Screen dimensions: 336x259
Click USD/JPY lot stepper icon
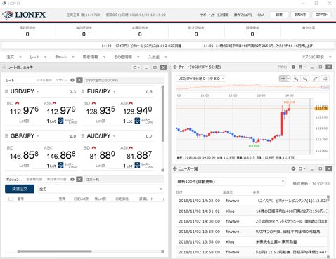tap(60, 121)
